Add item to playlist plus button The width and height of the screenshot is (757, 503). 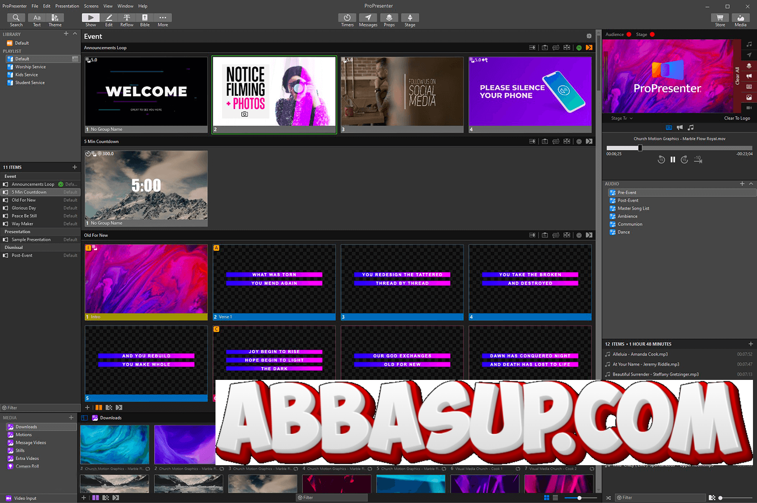point(75,167)
